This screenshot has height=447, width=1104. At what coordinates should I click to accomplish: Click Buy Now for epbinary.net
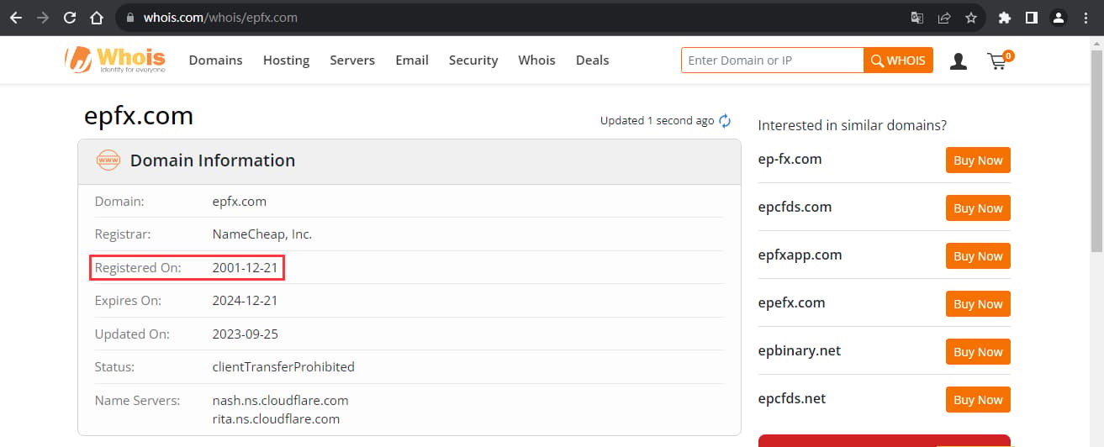978,352
